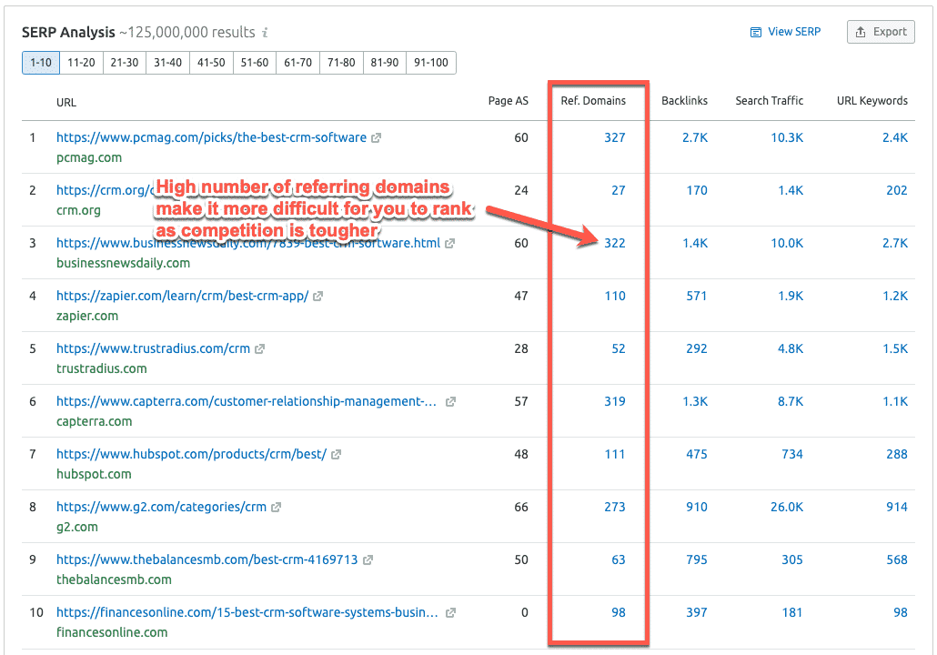This screenshot has height=655, width=937.
Task: Click external link icon beside capterra URL
Action: click(450, 402)
